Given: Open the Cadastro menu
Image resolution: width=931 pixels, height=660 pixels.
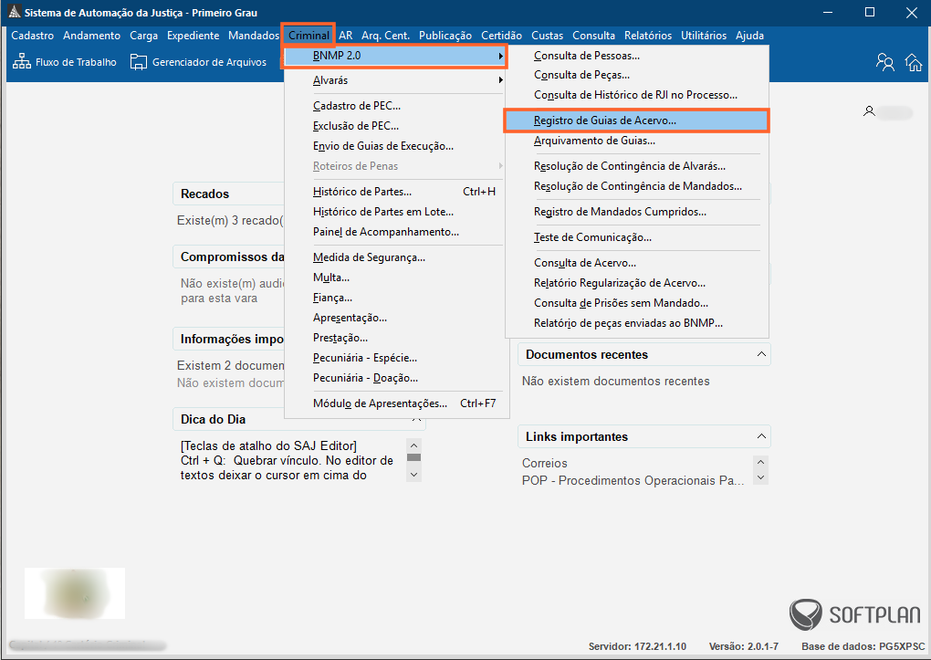Looking at the screenshot, I should (x=33, y=36).
